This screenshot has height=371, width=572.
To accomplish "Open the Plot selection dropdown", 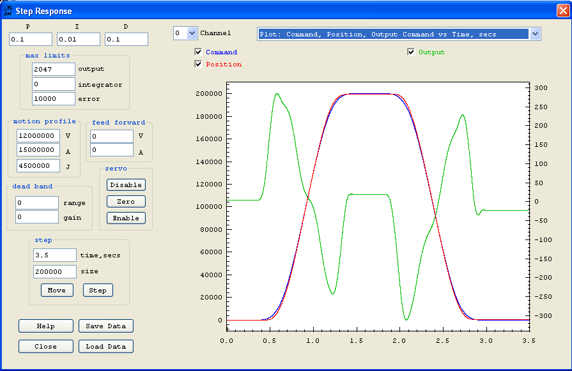I will [x=536, y=33].
